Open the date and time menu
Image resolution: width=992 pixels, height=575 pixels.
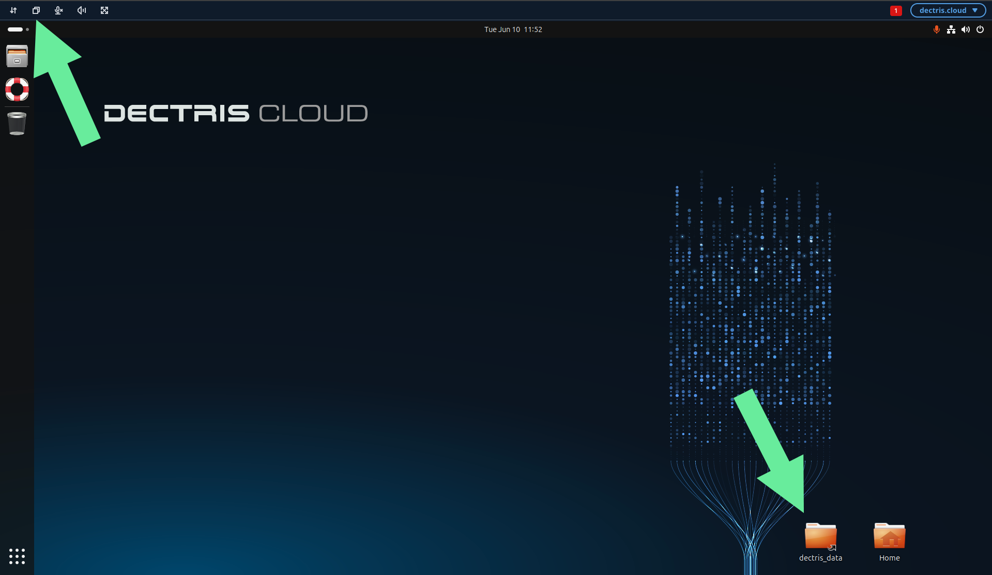click(x=513, y=29)
